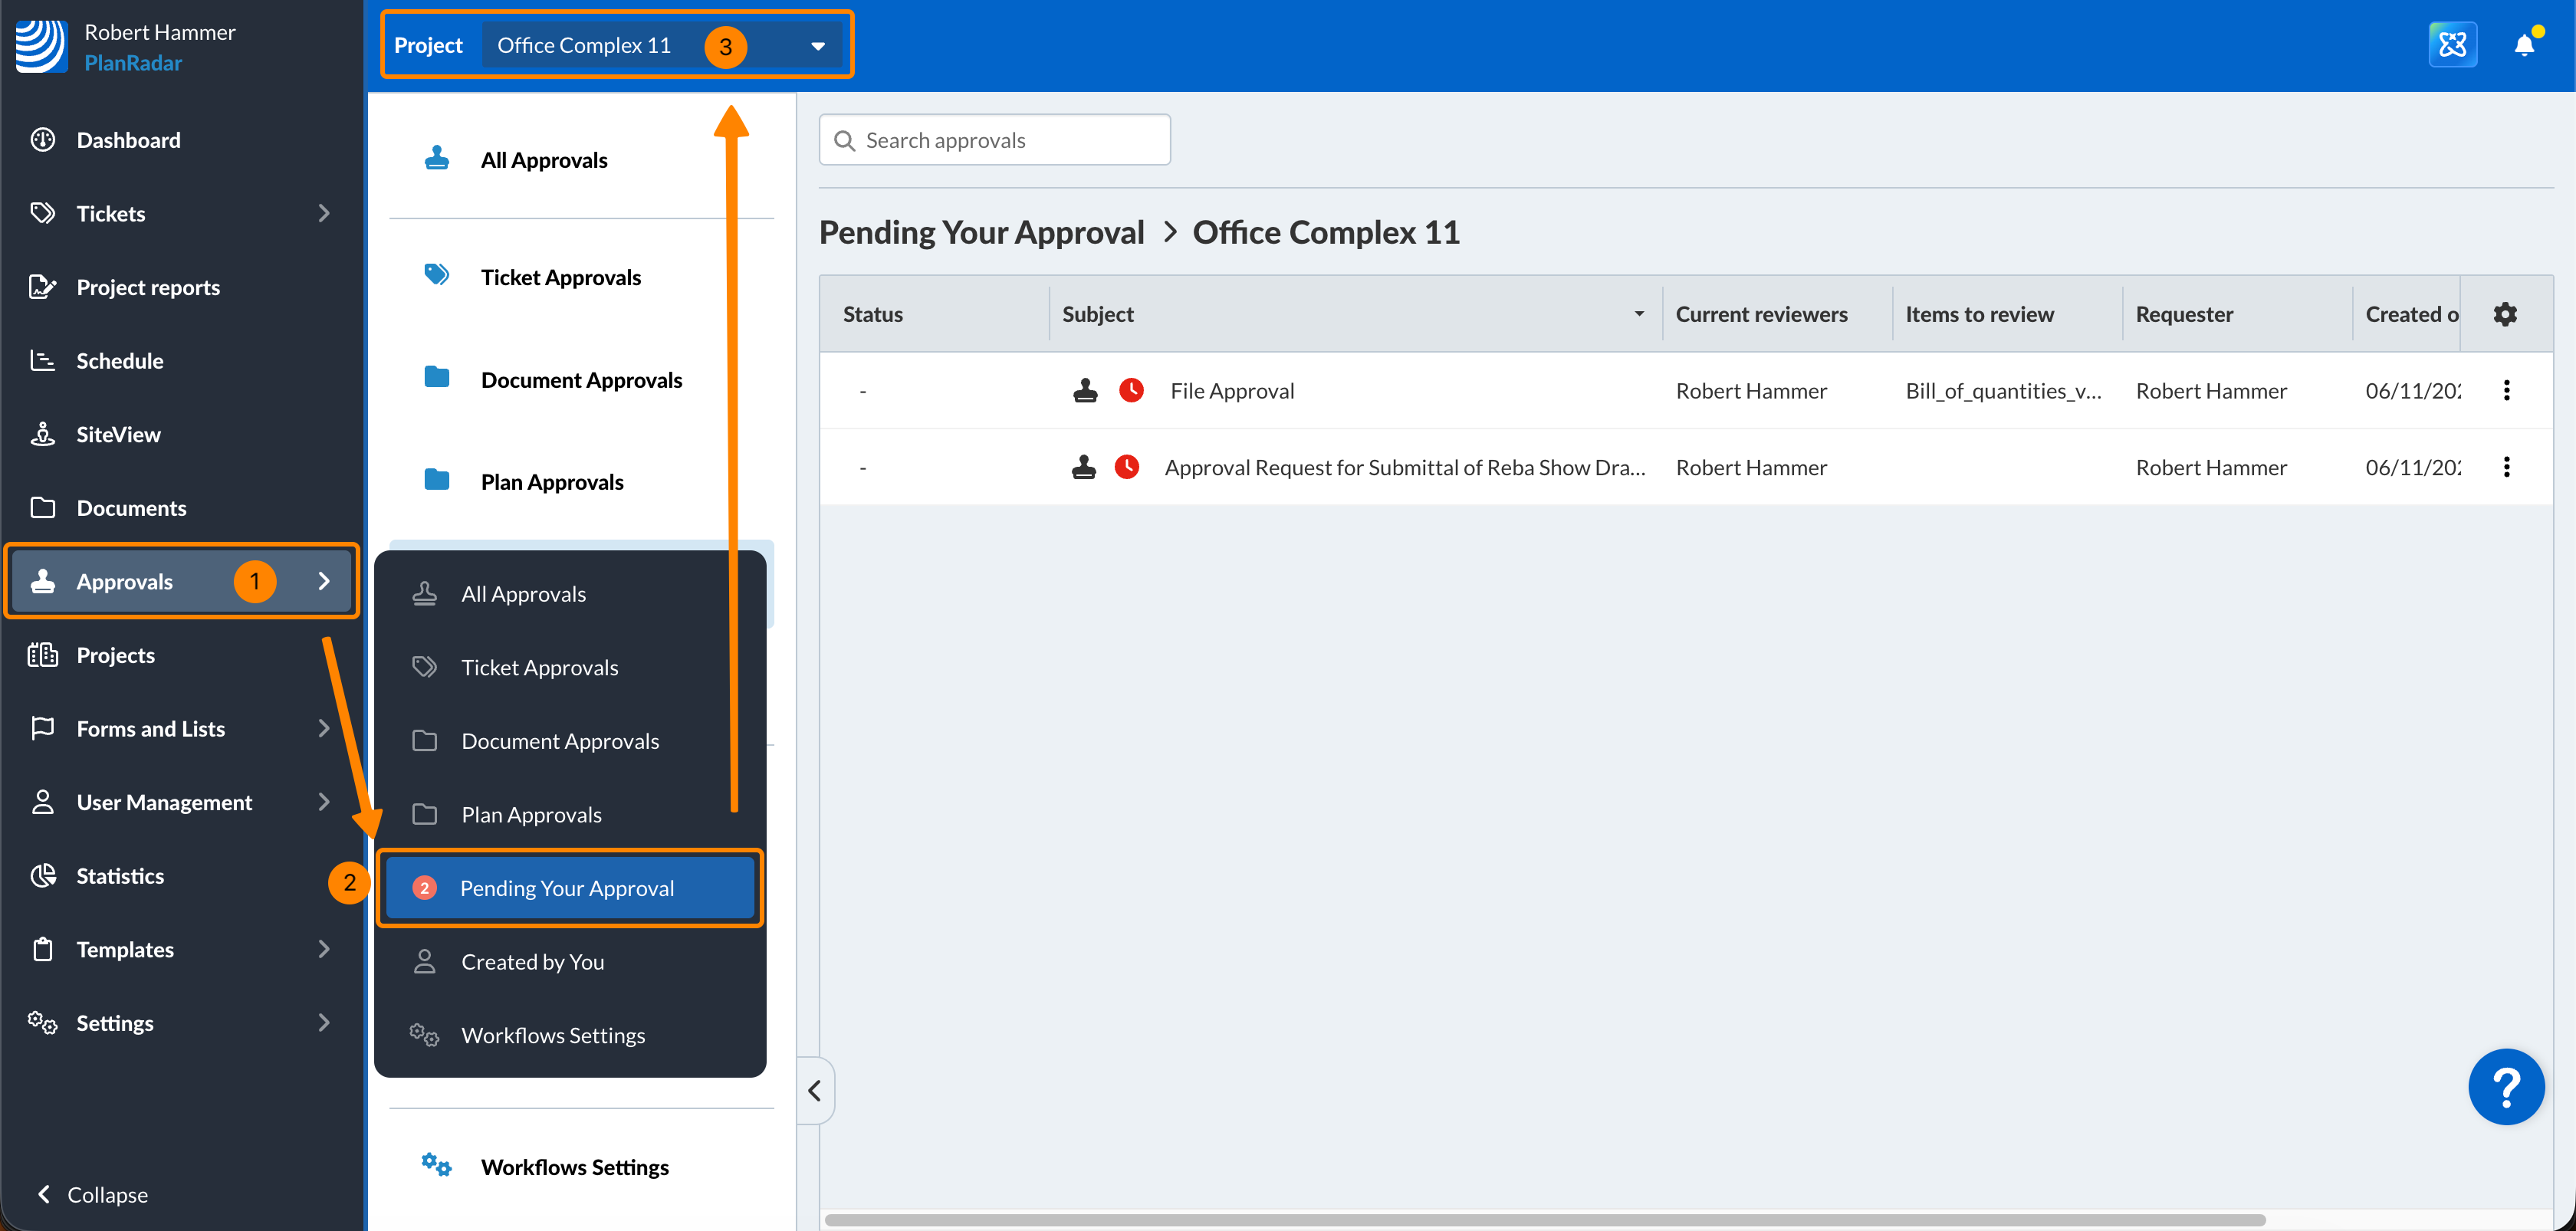Click the red clock icon on File Approval
The width and height of the screenshot is (2576, 1231).
coord(1131,390)
